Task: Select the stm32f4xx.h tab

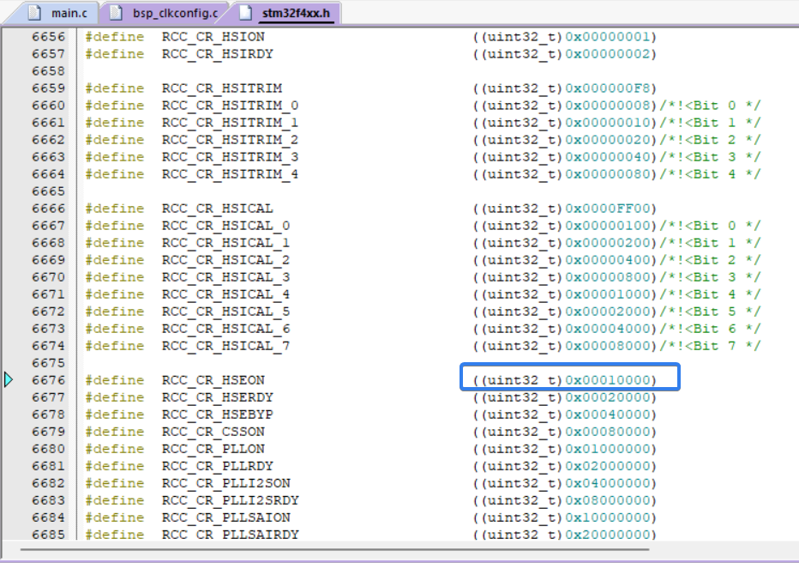Action: [x=294, y=13]
